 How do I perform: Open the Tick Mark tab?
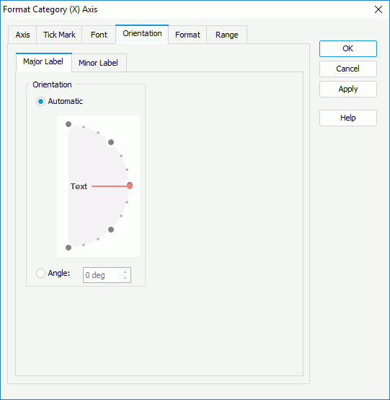[x=59, y=35]
